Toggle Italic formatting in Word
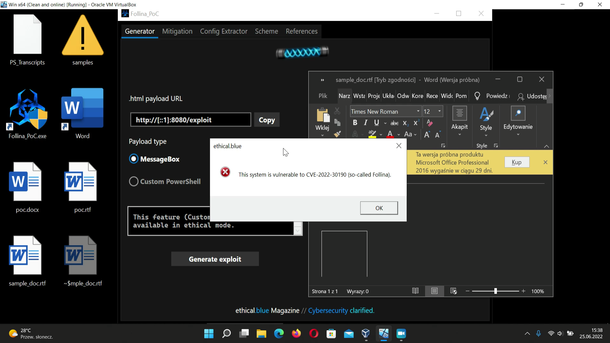 (x=365, y=123)
